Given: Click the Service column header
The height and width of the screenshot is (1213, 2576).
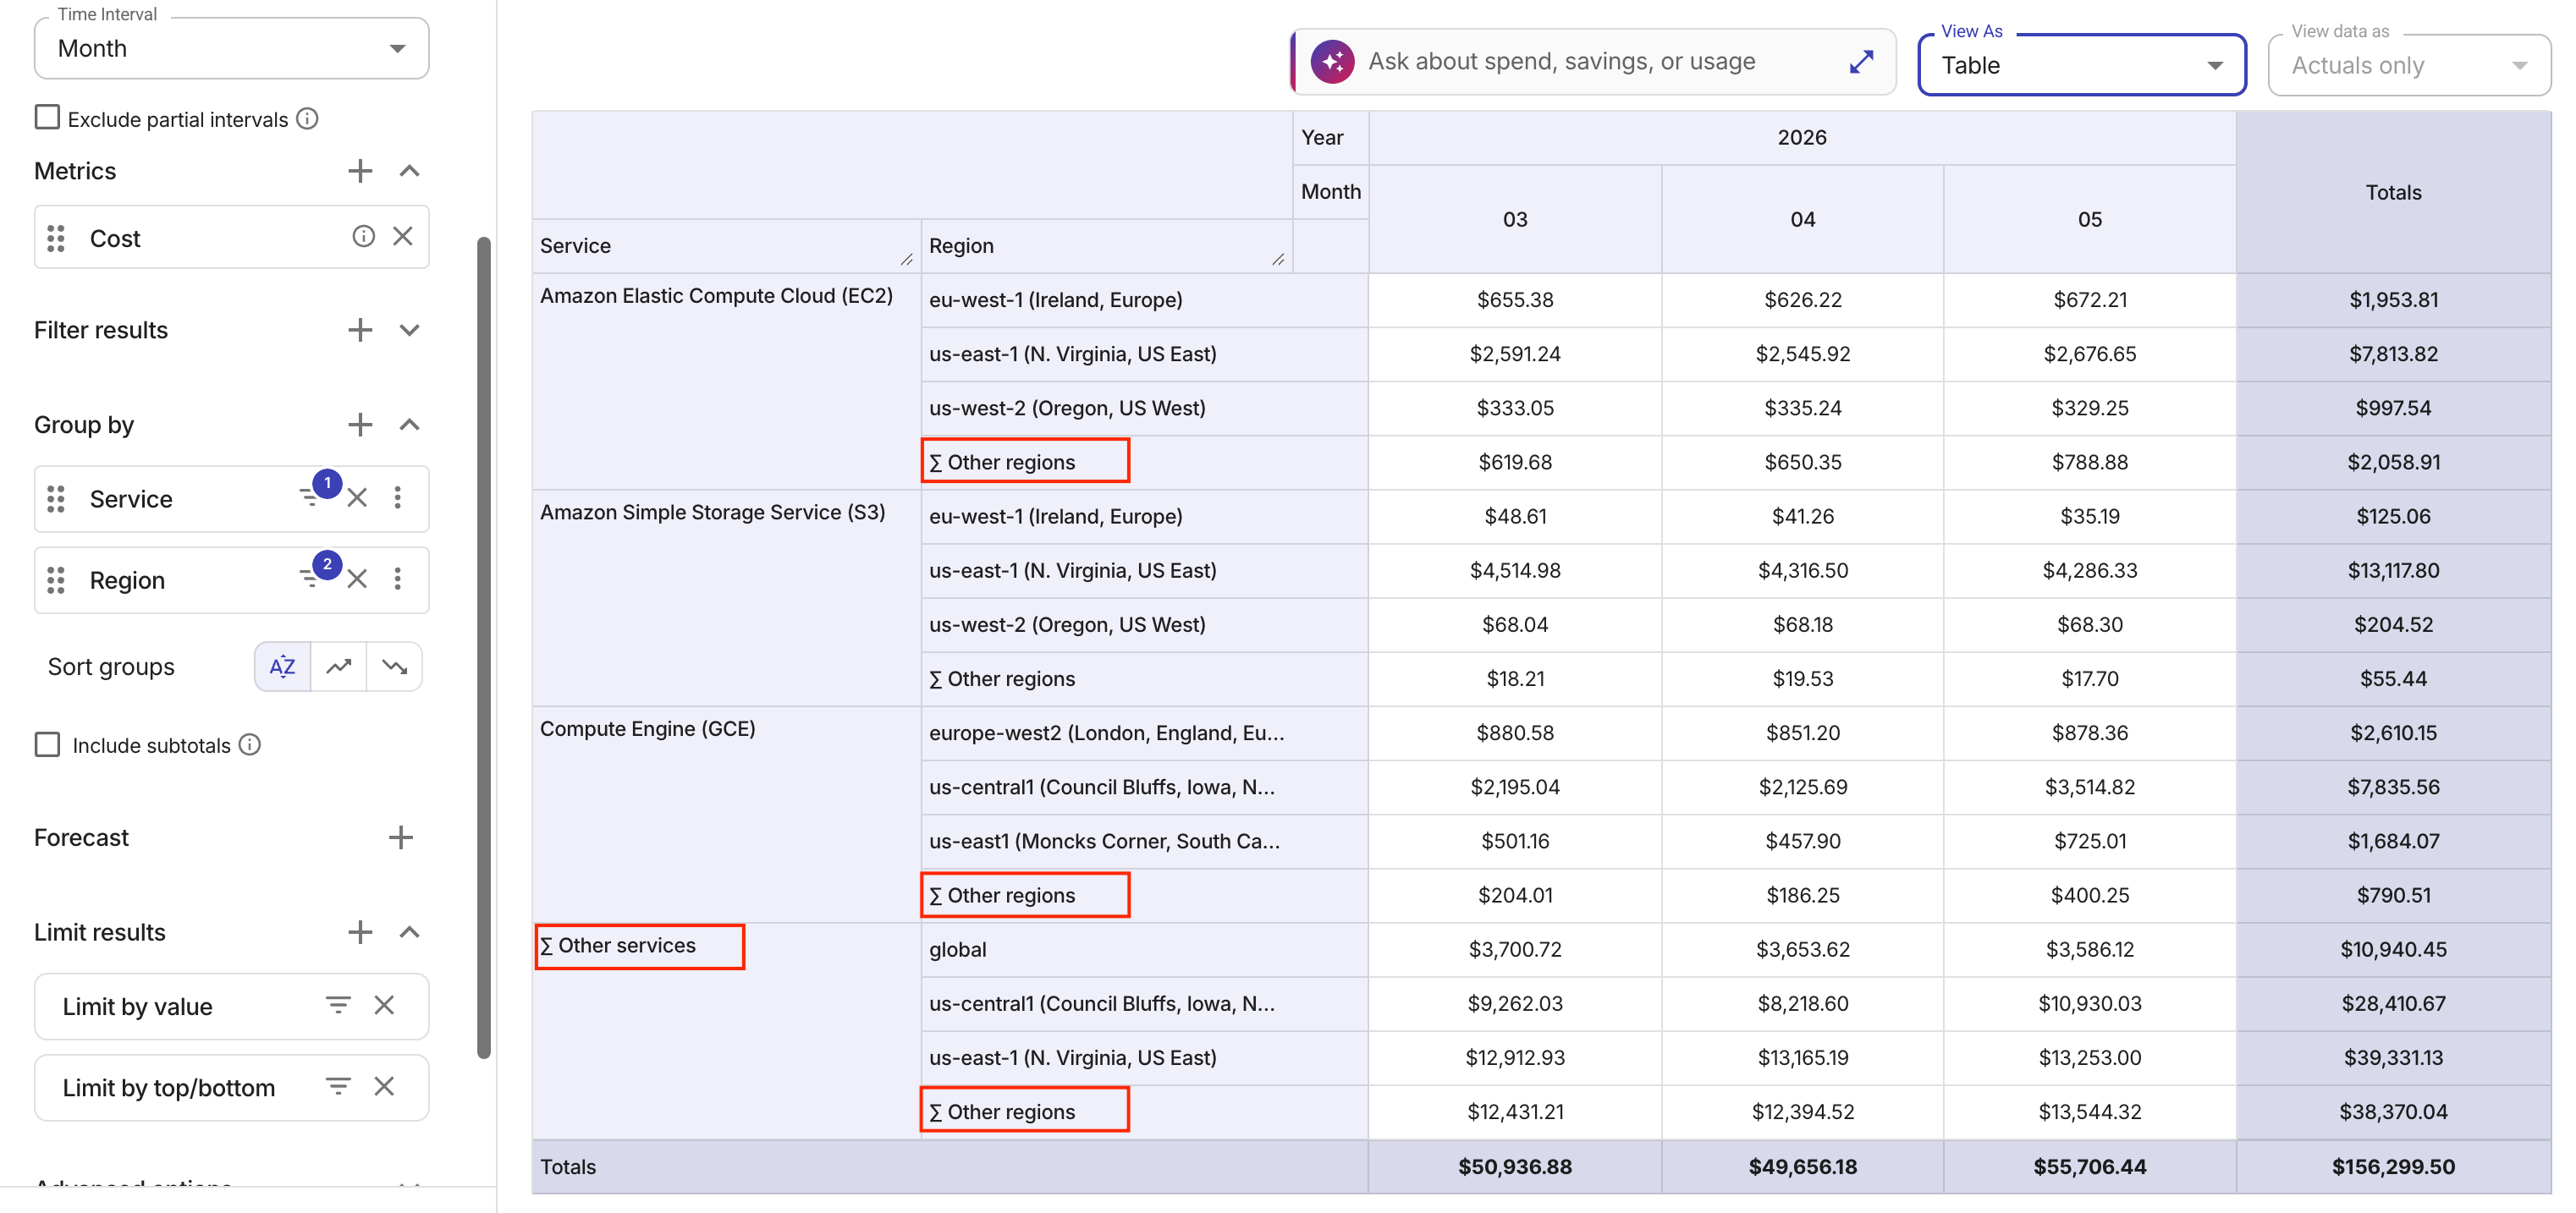Looking at the screenshot, I should click(x=725, y=246).
